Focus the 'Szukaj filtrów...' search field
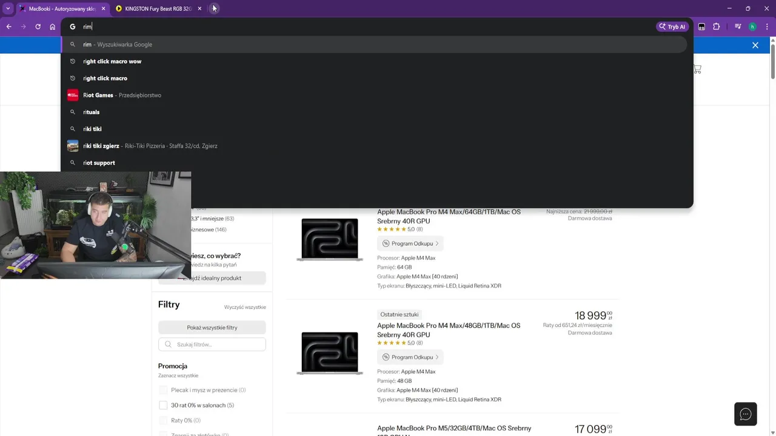This screenshot has width=776, height=436. [x=212, y=345]
